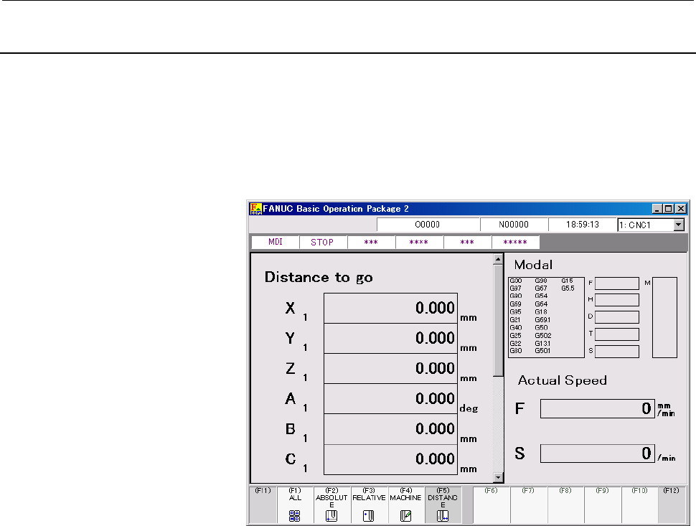Click the Modal G-code list box
Image resolution: width=696 pixels, height=526 pixels.
[x=546, y=316]
